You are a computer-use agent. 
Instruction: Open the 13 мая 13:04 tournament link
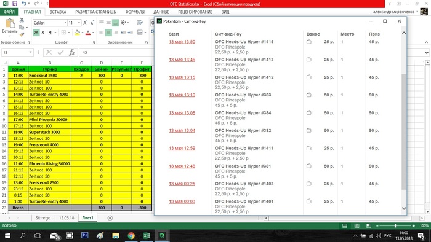click(x=182, y=130)
